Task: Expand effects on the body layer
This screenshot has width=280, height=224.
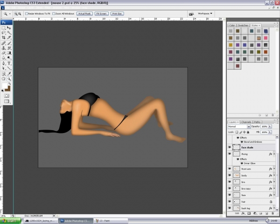Action: pyautogui.click(x=274, y=175)
